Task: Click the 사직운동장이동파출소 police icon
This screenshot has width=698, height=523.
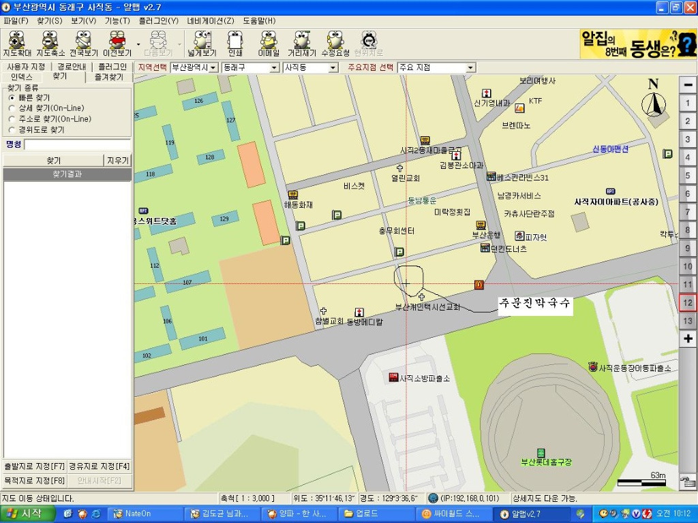Action: [x=592, y=367]
